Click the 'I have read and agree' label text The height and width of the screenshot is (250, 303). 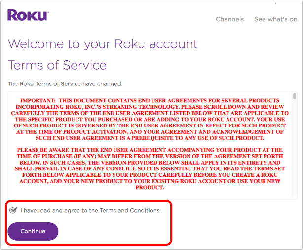pyautogui.click(x=91, y=210)
